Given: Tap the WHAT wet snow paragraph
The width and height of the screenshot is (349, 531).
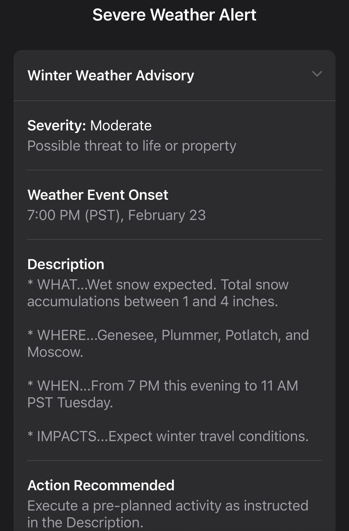Looking at the screenshot, I should [158, 285].
